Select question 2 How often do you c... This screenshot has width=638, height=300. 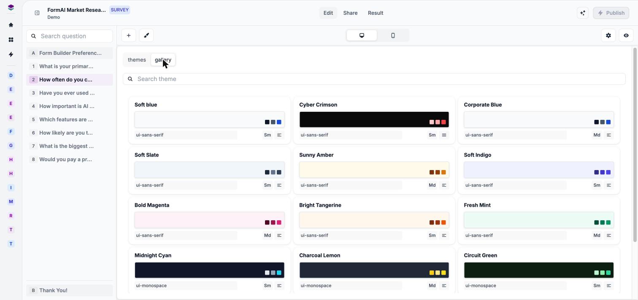click(70, 80)
